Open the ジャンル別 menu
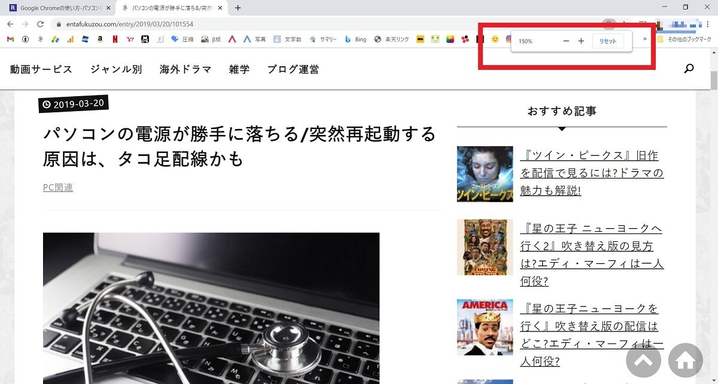Image resolution: width=718 pixels, height=384 pixels. point(116,69)
